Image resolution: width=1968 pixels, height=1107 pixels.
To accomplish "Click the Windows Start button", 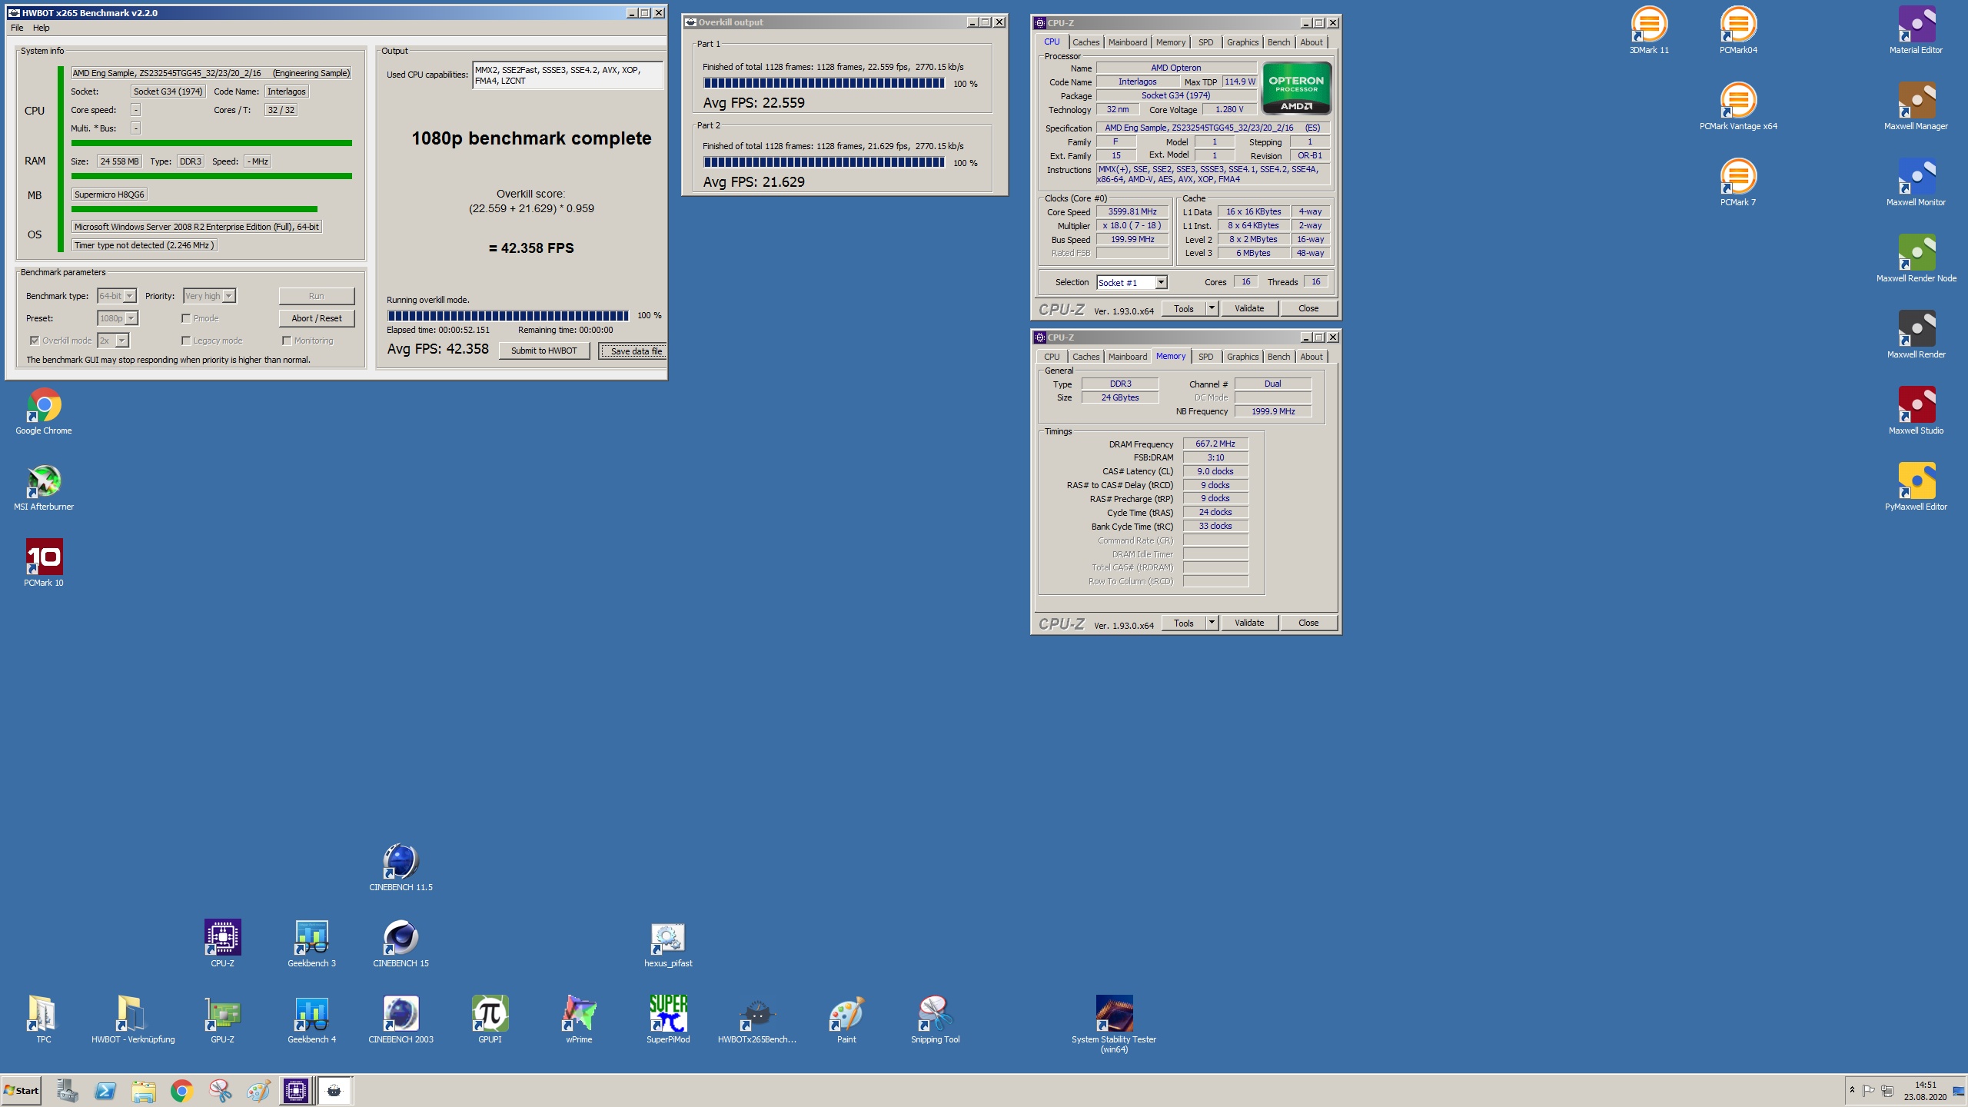I will click(22, 1091).
